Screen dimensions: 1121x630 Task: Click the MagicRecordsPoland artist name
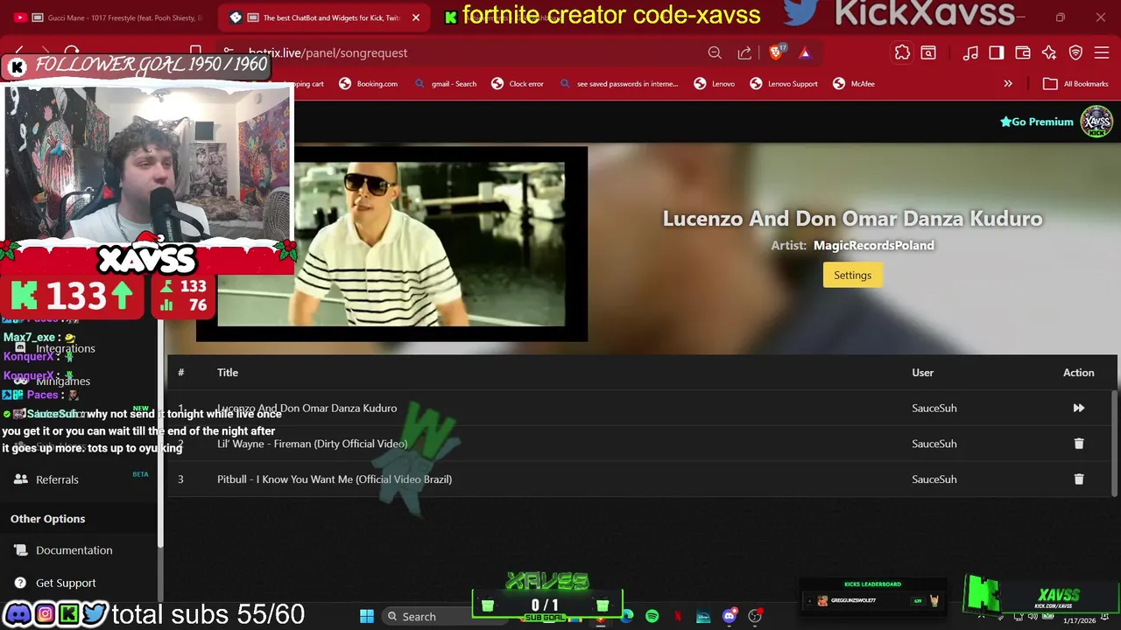[x=873, y=246]
